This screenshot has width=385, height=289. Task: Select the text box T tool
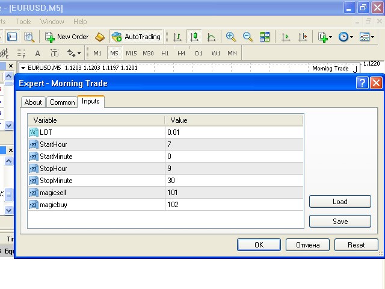click(54, 53)
